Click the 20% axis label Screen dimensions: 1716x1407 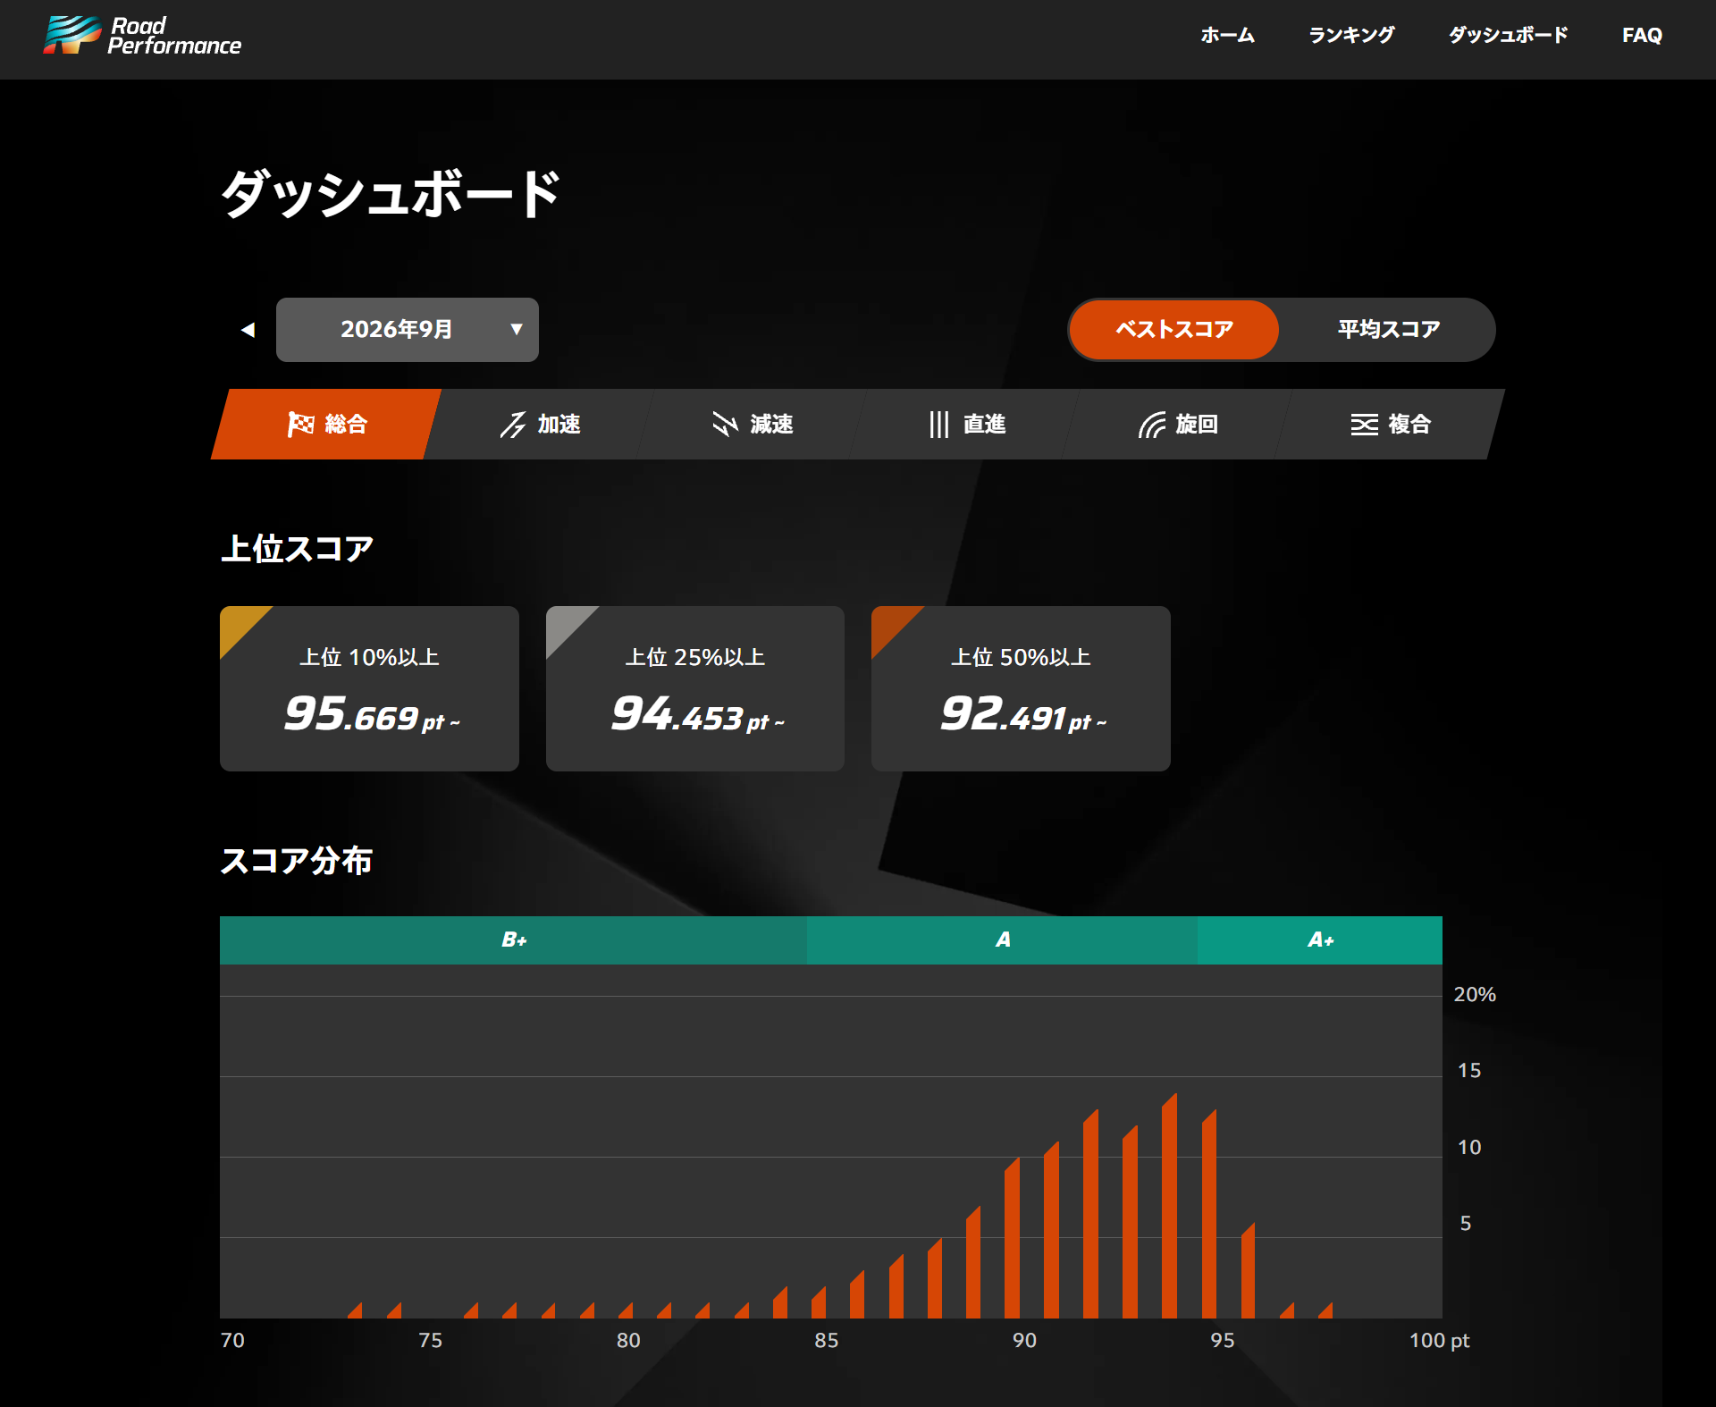pos(1475,994)
